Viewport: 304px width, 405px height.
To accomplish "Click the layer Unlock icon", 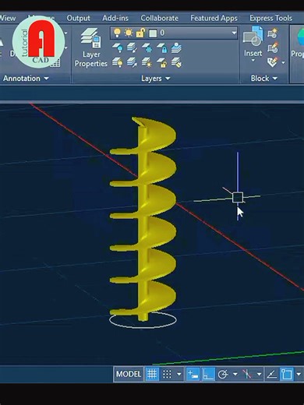I will click(x=162, y=62).
